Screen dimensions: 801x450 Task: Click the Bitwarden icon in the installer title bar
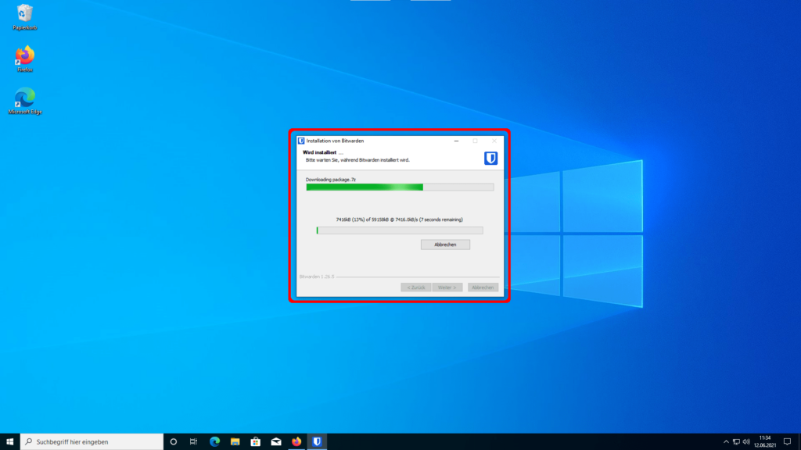(x=301, y=141)
